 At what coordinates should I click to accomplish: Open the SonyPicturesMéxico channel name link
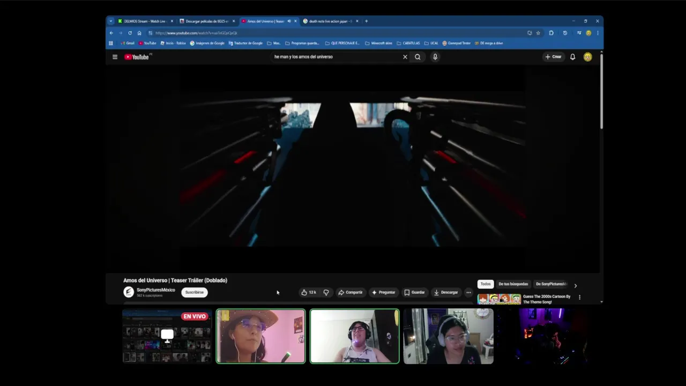coord(156,290)
